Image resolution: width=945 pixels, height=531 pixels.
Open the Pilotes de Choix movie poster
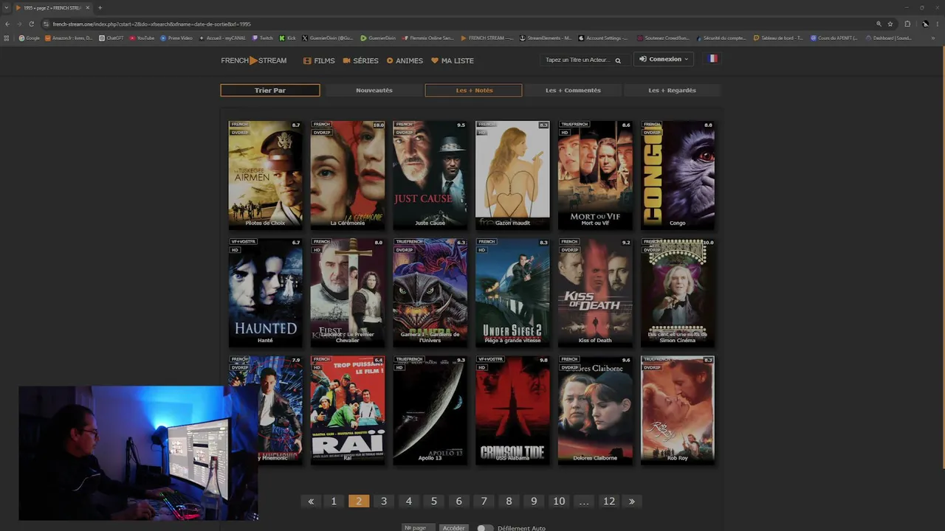(265, 175)
